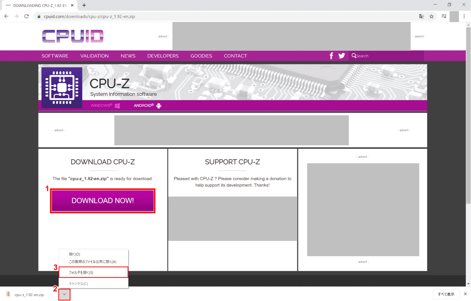Open the SOFTWARE menu
Image resolution: width=471 pixels, height=301 pixels.
point(55,56)
